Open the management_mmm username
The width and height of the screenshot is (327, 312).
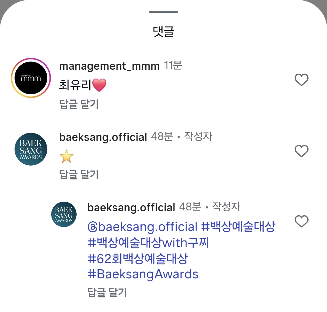[109, 66]
